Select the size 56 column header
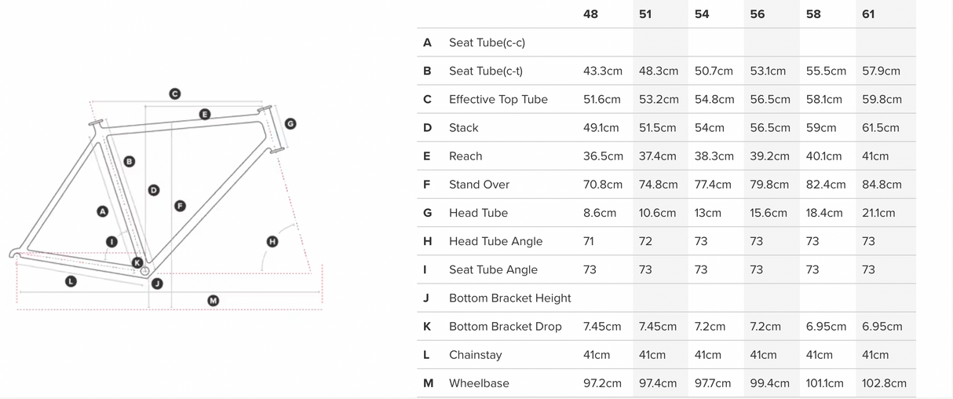The width and height of the screenshot is (953, 399). [x=757, y=14]
